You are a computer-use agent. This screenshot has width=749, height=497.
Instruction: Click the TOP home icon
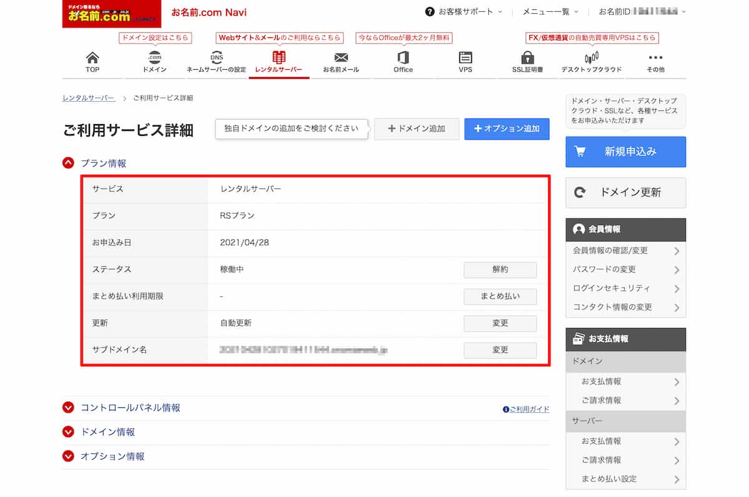[x=92, y=58]
